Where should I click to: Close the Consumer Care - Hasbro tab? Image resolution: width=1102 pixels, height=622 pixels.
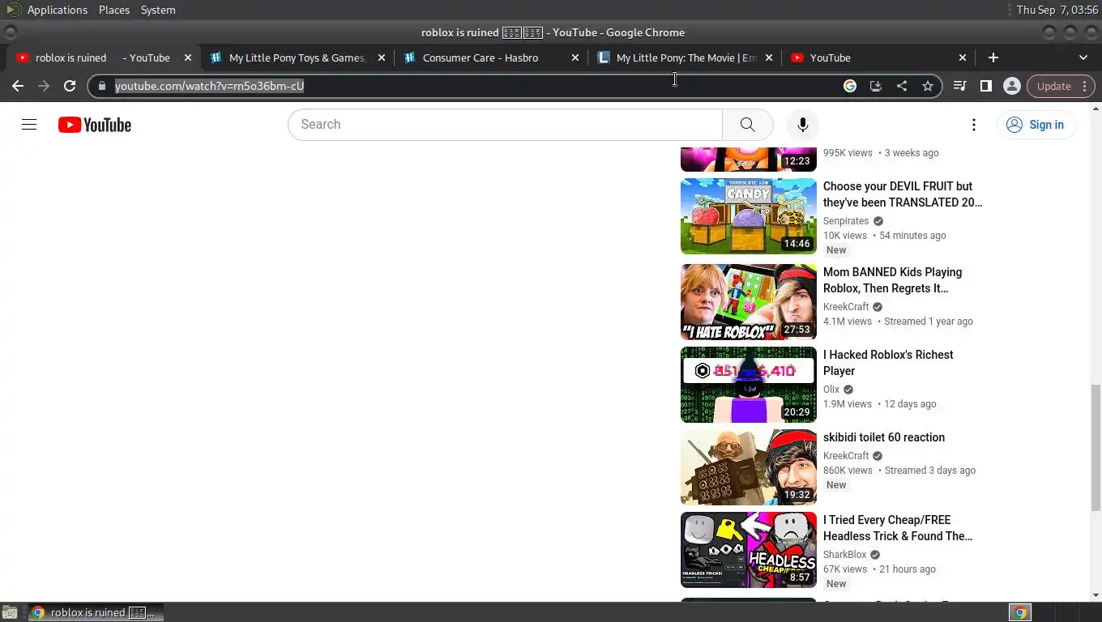coord(575,58)
